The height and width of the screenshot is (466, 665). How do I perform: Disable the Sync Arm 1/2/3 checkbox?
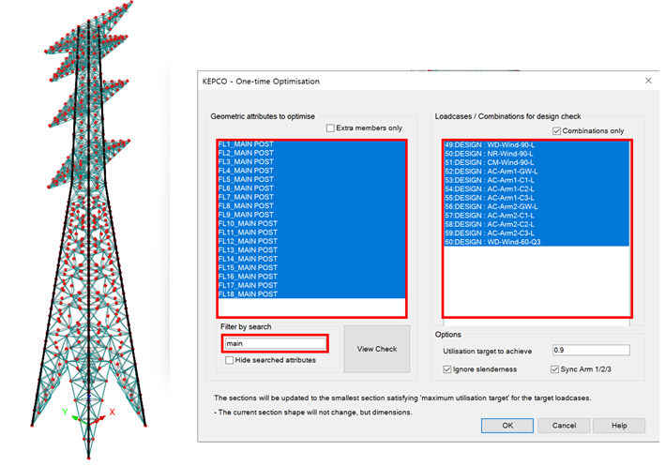click(x=556, y=369)
